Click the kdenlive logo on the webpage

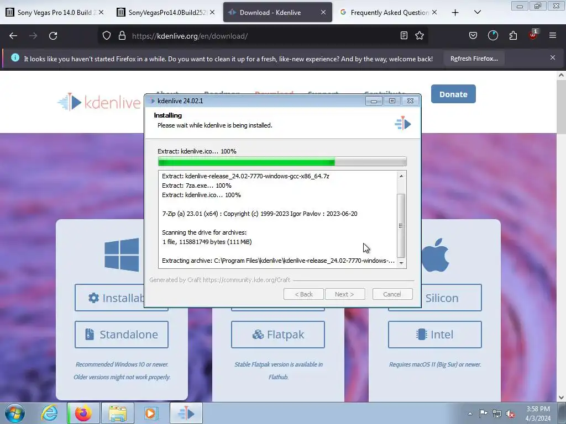[x=99, y=102]
